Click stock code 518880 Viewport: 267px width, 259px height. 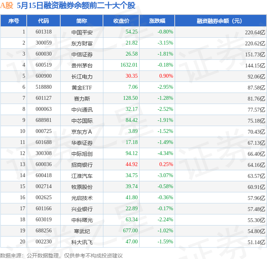point(43,87)
